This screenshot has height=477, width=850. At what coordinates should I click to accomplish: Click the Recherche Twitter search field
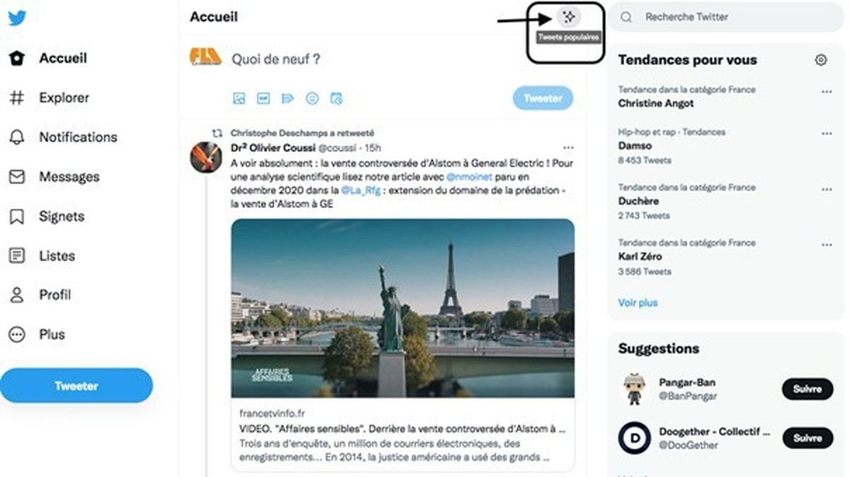(x=730, y=17)
